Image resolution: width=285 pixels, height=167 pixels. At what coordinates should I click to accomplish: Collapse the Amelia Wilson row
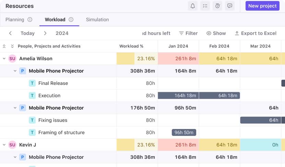tap(4, 59)
